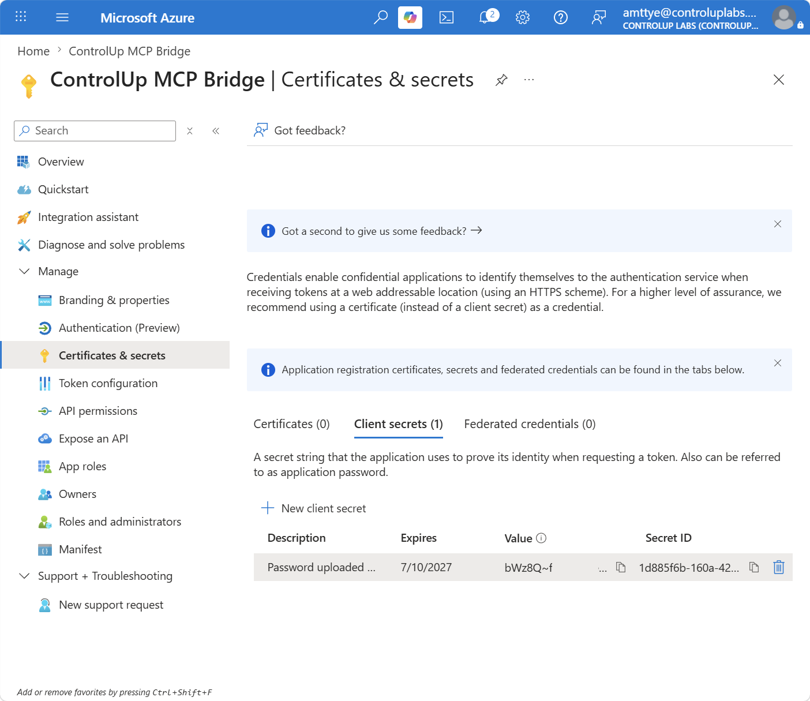Screen dimensions: 810x701
Task: Collapse Support + Troubleshooting section
Action: (24, 576)
